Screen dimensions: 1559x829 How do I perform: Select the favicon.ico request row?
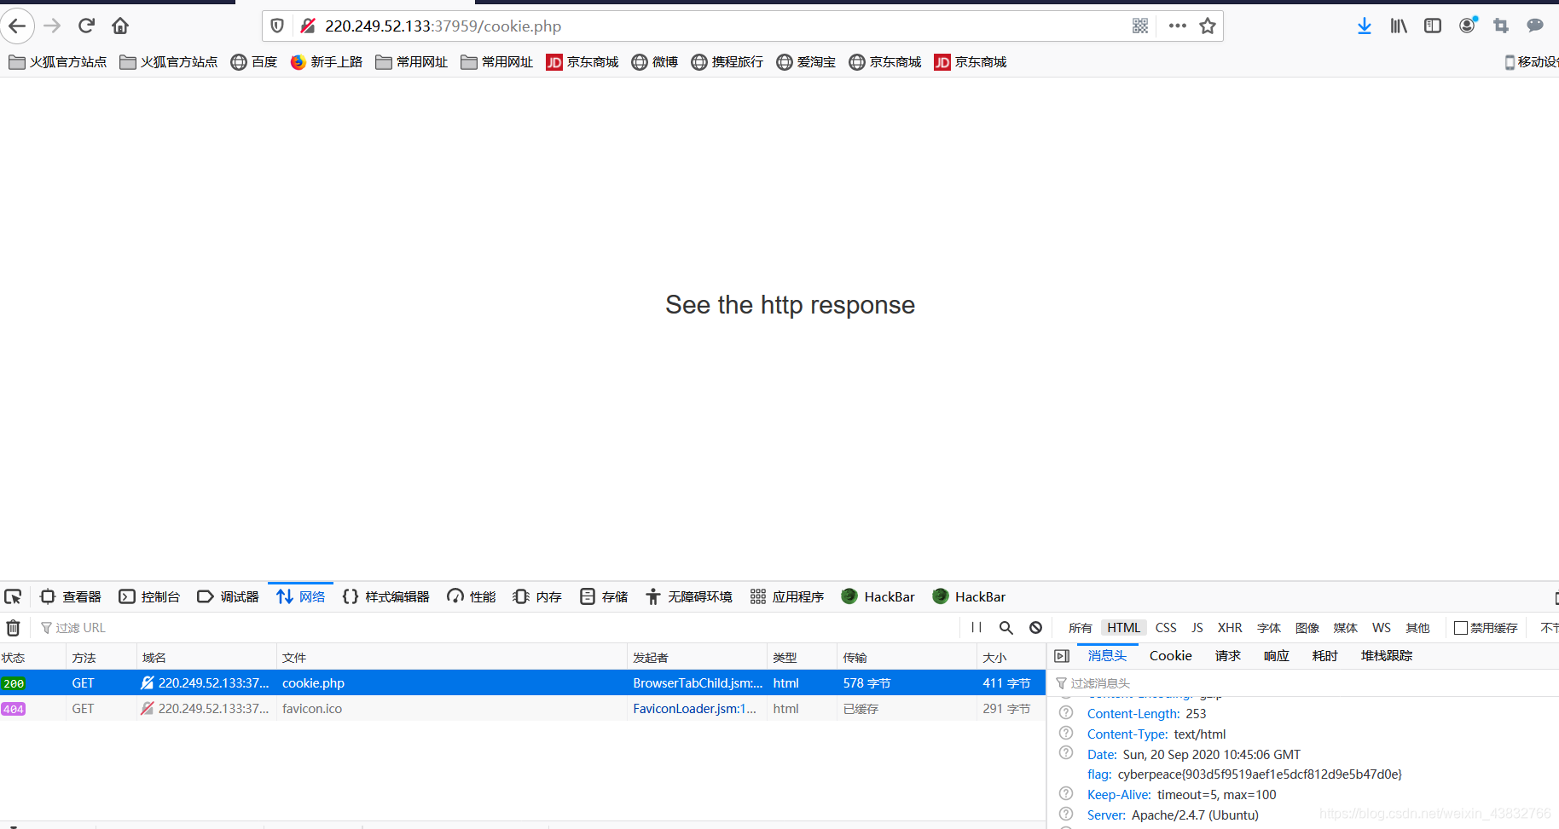click(522, 709)
